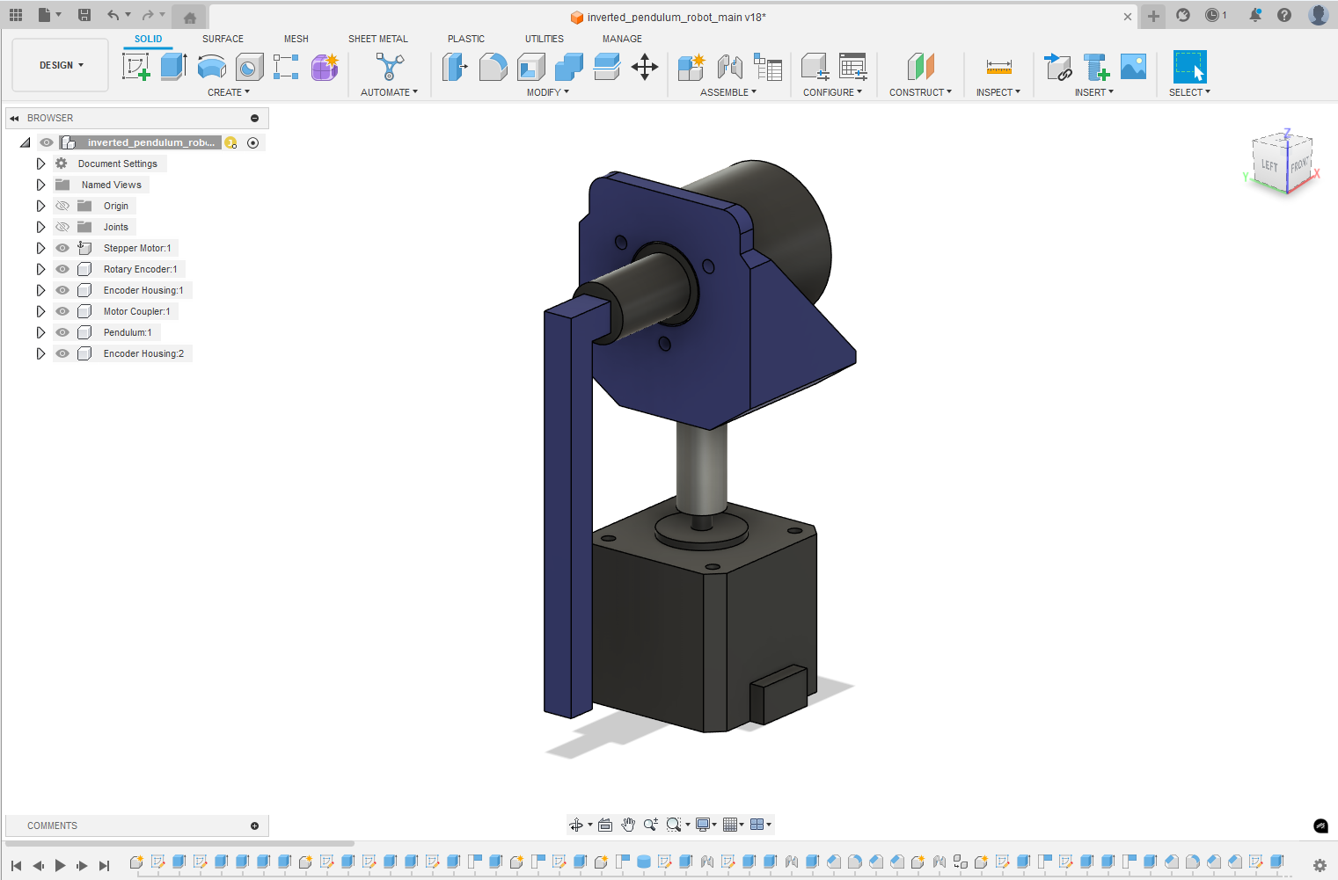Open the Insert Canvas image tool
Viewport: 1338px width, 880px height.
click(1133, 67)
